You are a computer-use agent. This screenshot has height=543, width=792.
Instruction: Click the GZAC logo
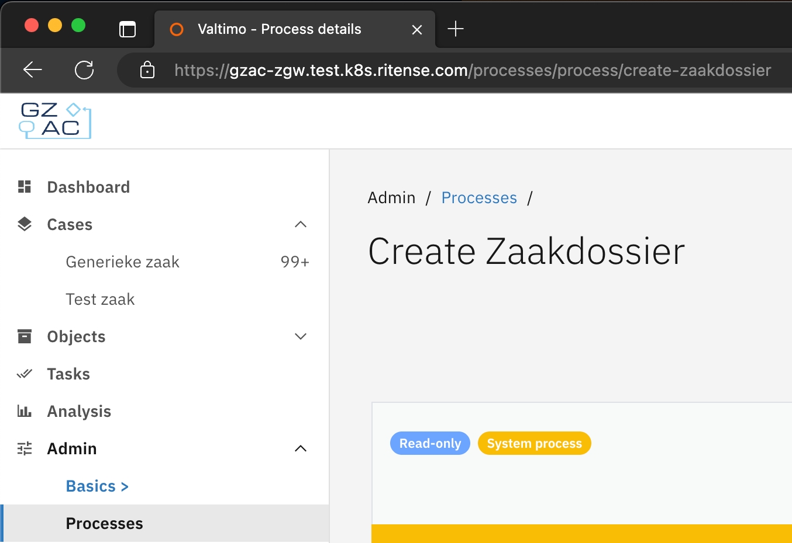[x=56, y=120]
